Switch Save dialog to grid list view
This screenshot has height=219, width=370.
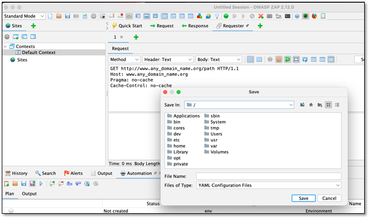[x=328, y=105]
